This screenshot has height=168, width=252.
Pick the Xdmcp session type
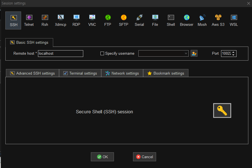(60, 20)
